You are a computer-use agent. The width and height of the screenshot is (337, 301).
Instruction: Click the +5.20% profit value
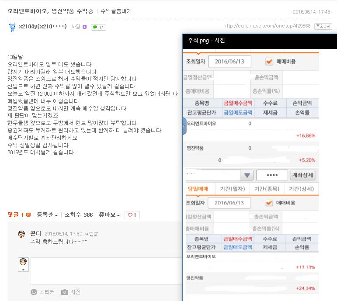pos(307,160)
